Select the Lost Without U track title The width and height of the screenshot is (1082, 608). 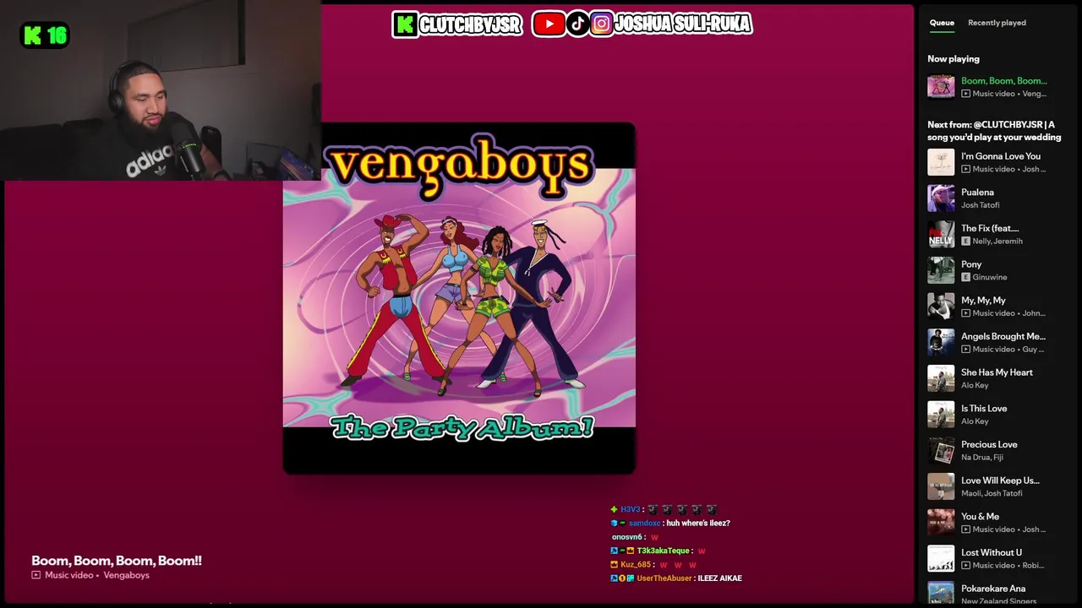coord(992,553)
